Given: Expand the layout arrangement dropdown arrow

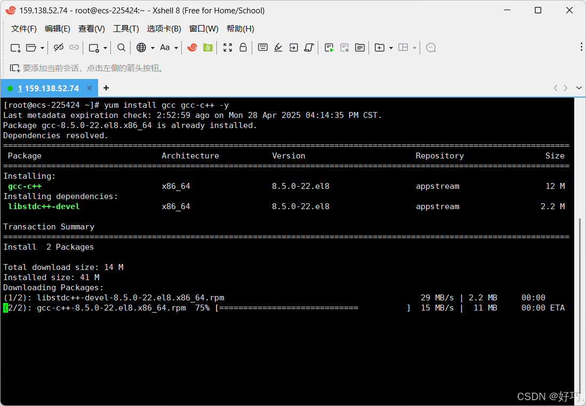Looking at the screenshot, I should click(414, 48).
